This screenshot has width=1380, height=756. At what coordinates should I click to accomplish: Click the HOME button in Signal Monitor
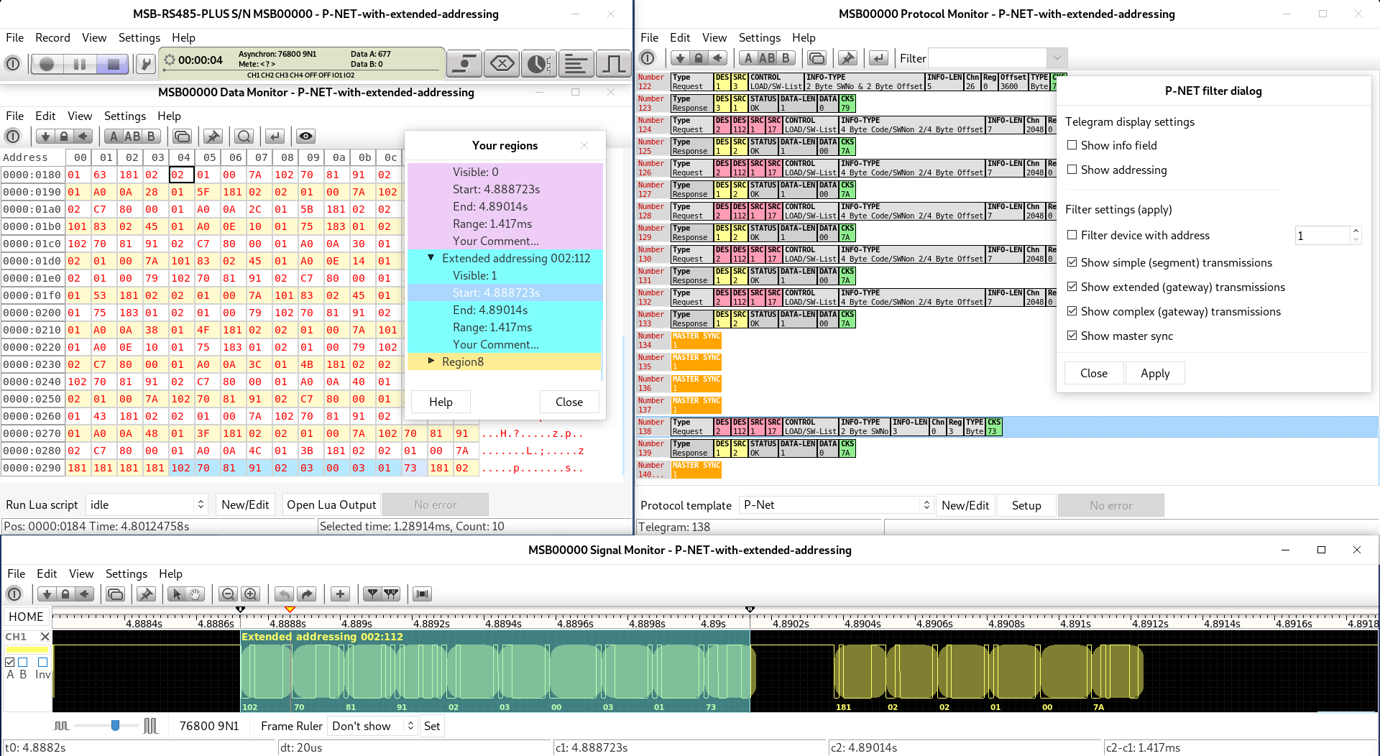27,617
